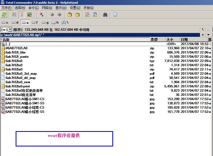Show thumbnail view icon

29,15
